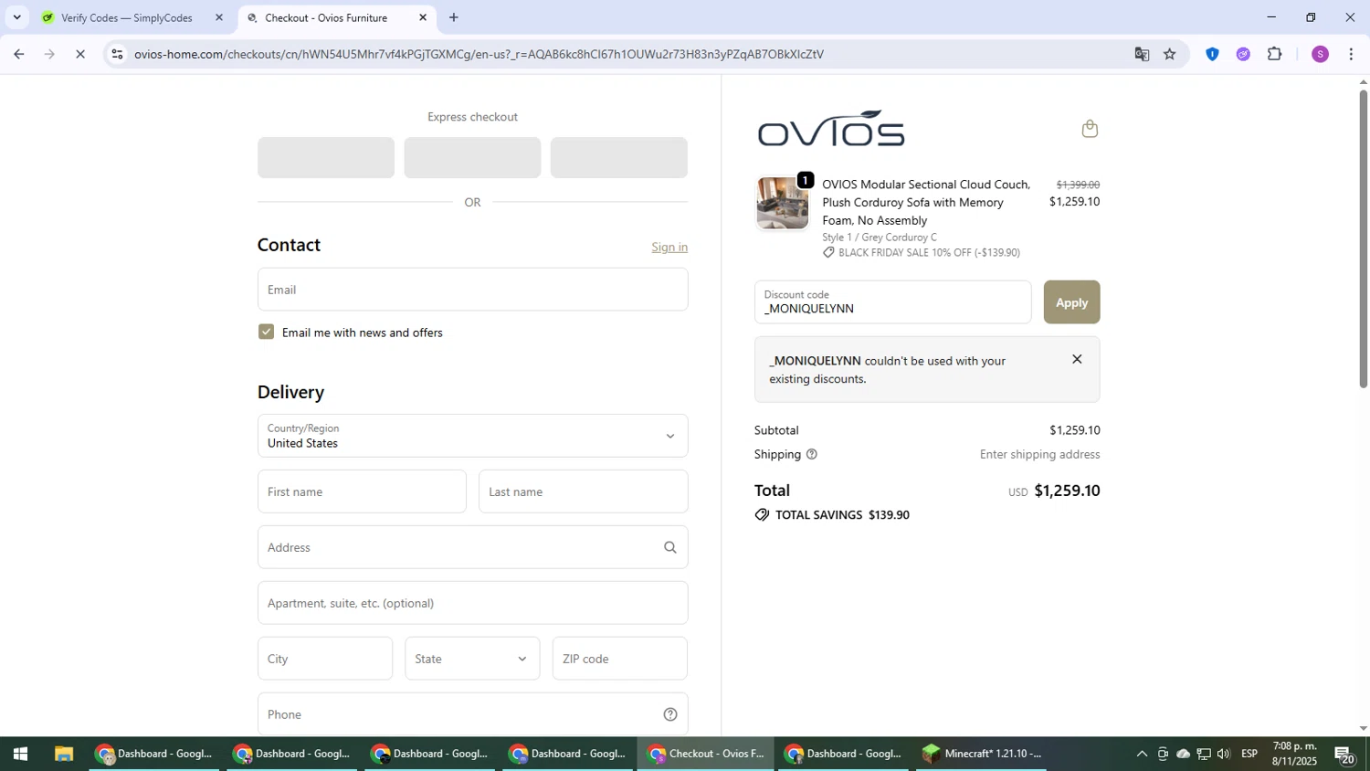Click the browser address bar URL
This screenshot has height=771, width=1370.
pyautogui.click(x=479, y=54)
